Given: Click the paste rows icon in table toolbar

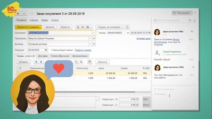Looking at the screenshot, I should click(x=81, y=62).
